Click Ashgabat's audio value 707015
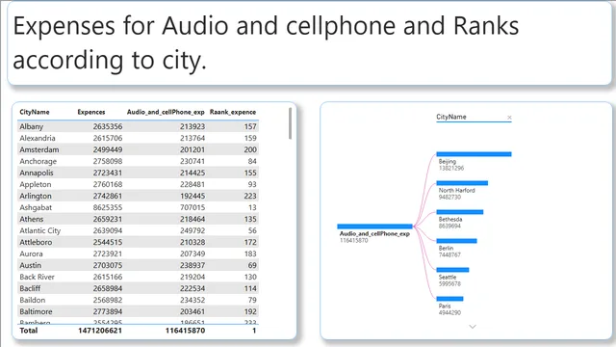Screen dimensions: 616x347 pyautogui.click(x=192, y=208)
